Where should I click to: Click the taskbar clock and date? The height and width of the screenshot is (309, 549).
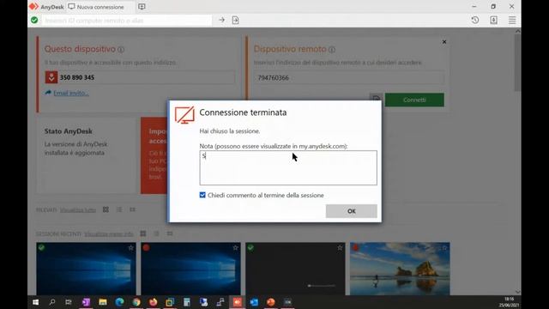coord(509,302)
